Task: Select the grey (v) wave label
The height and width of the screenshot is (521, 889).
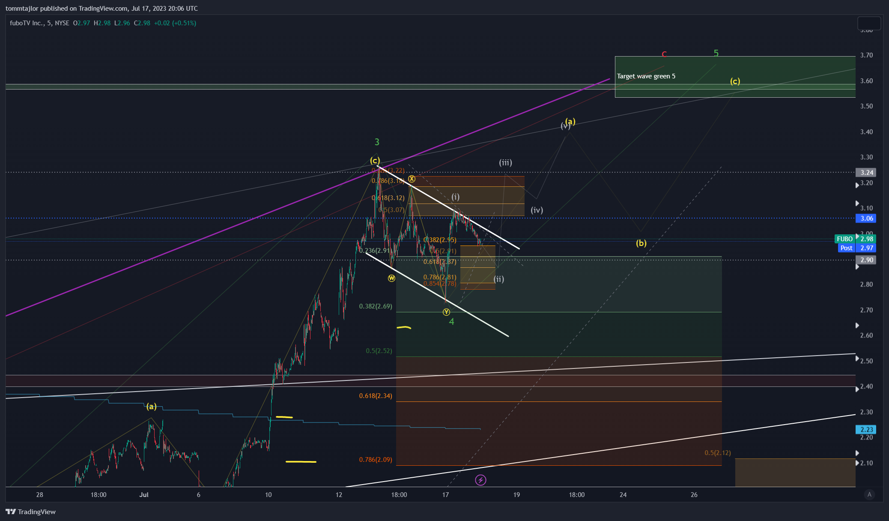Action: (x=565, y=126)
